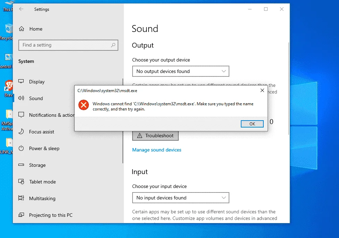The width and height of the screenshot is (339, 238).
Task: Click the Output section heading
Action: [x=143, y=45]
